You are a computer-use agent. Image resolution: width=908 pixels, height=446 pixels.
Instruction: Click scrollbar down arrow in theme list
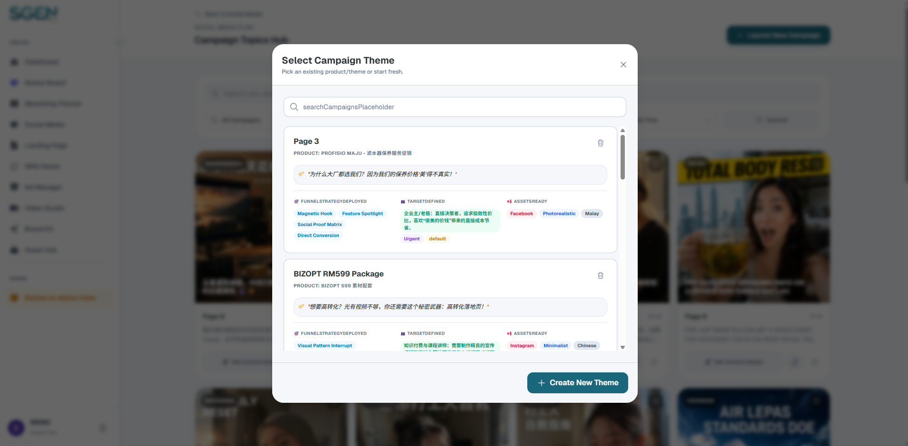622,348
